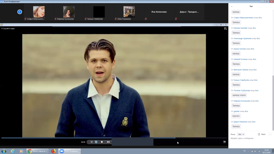Click the media player title bar icon

tap(1, 25)
